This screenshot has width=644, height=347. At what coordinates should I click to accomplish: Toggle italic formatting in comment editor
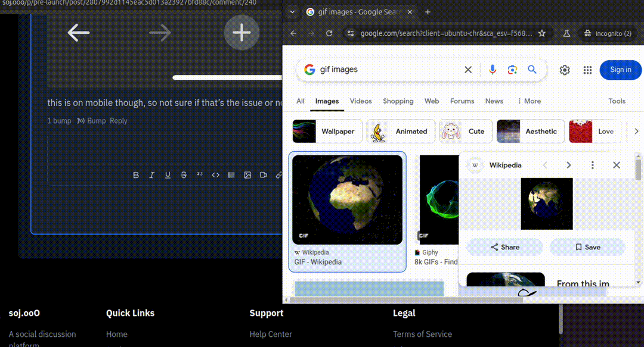(151, 175)
